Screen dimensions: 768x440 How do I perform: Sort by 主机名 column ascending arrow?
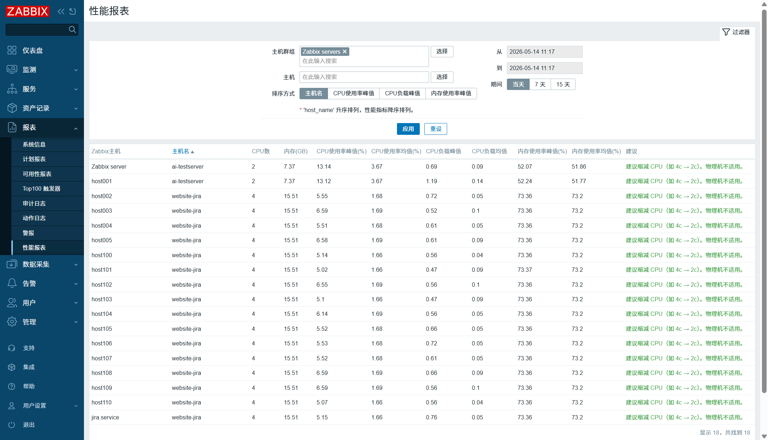point(192,152)
